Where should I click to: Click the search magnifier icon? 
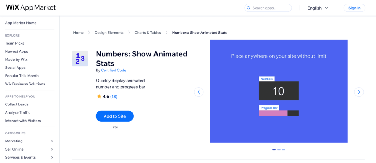coord(249,8)
